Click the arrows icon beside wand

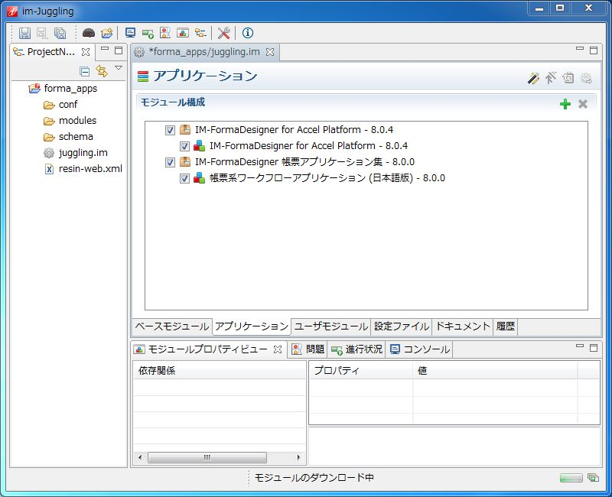(x=551, y=78)
